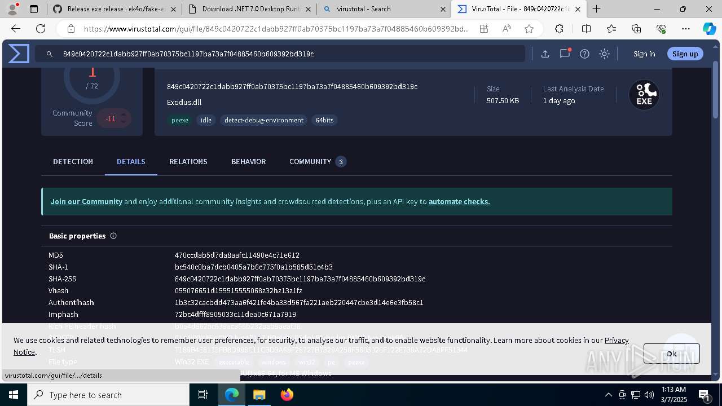Open the favorites list icon
This screenshot has width=722, height=406.
[611, 29]
